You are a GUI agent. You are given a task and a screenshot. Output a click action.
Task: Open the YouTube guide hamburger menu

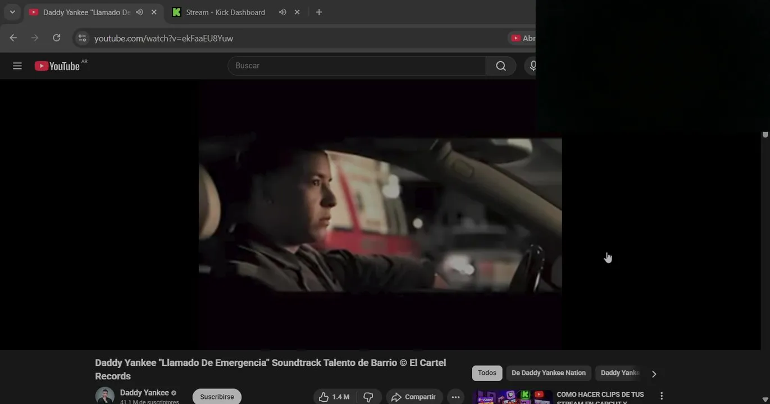[x=17, y=66]
